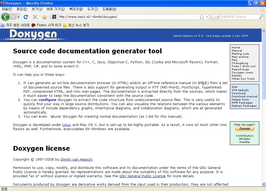Visit the Dimitri van Heesch link
This screenshot has height=191, width=266.
click(76, 160)
